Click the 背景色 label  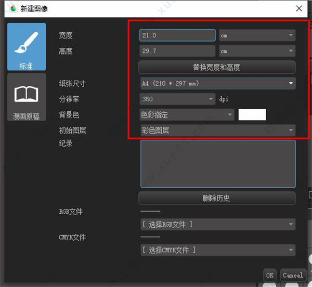pyautogui.click(x=69, y=114)
